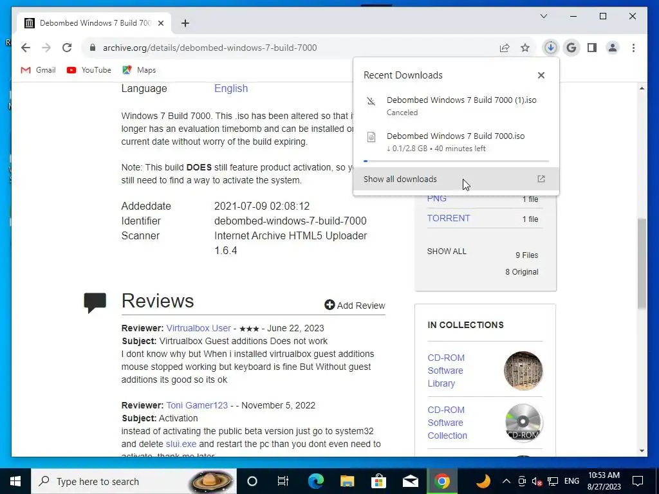Screen dimensions: 659x494
Task: Open reviewer Virtrualbox User profile
Action: coord(198,328)
